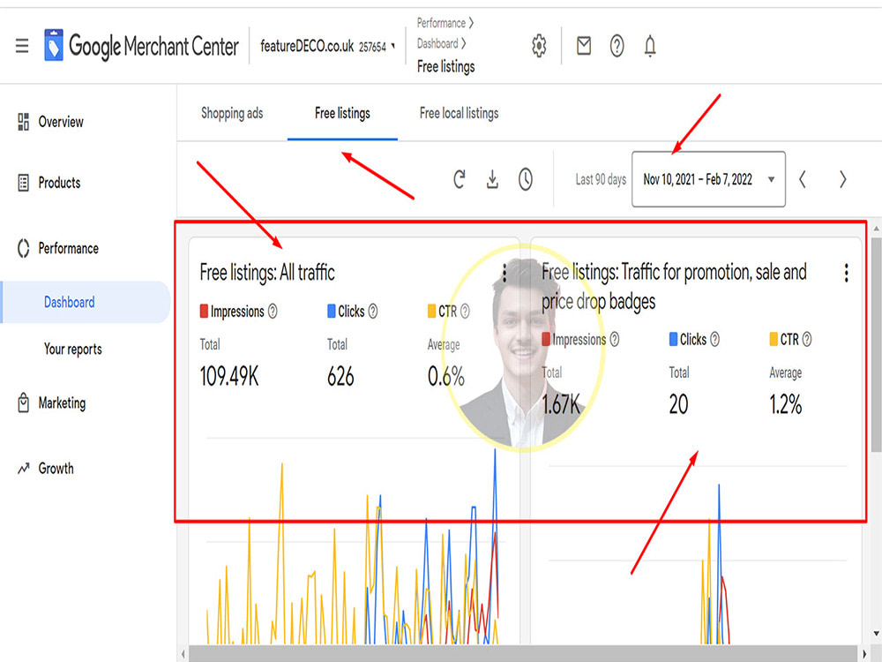Viewport: 882px width, 662px height.
Task: Click the Marketing bag icon in the sidebar
Action: tap(24, 403)
